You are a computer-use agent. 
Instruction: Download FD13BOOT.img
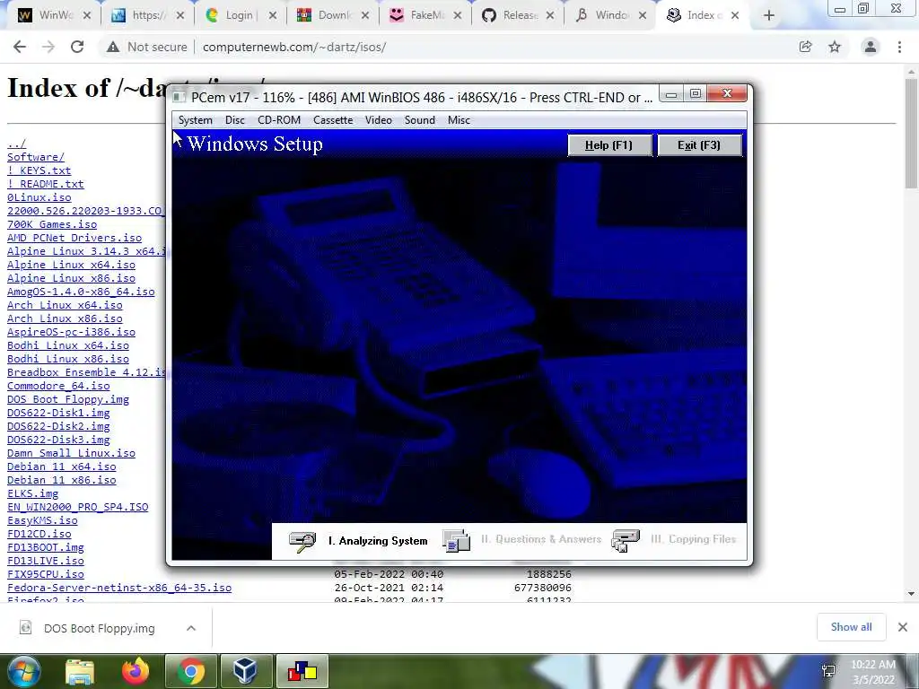45,548
